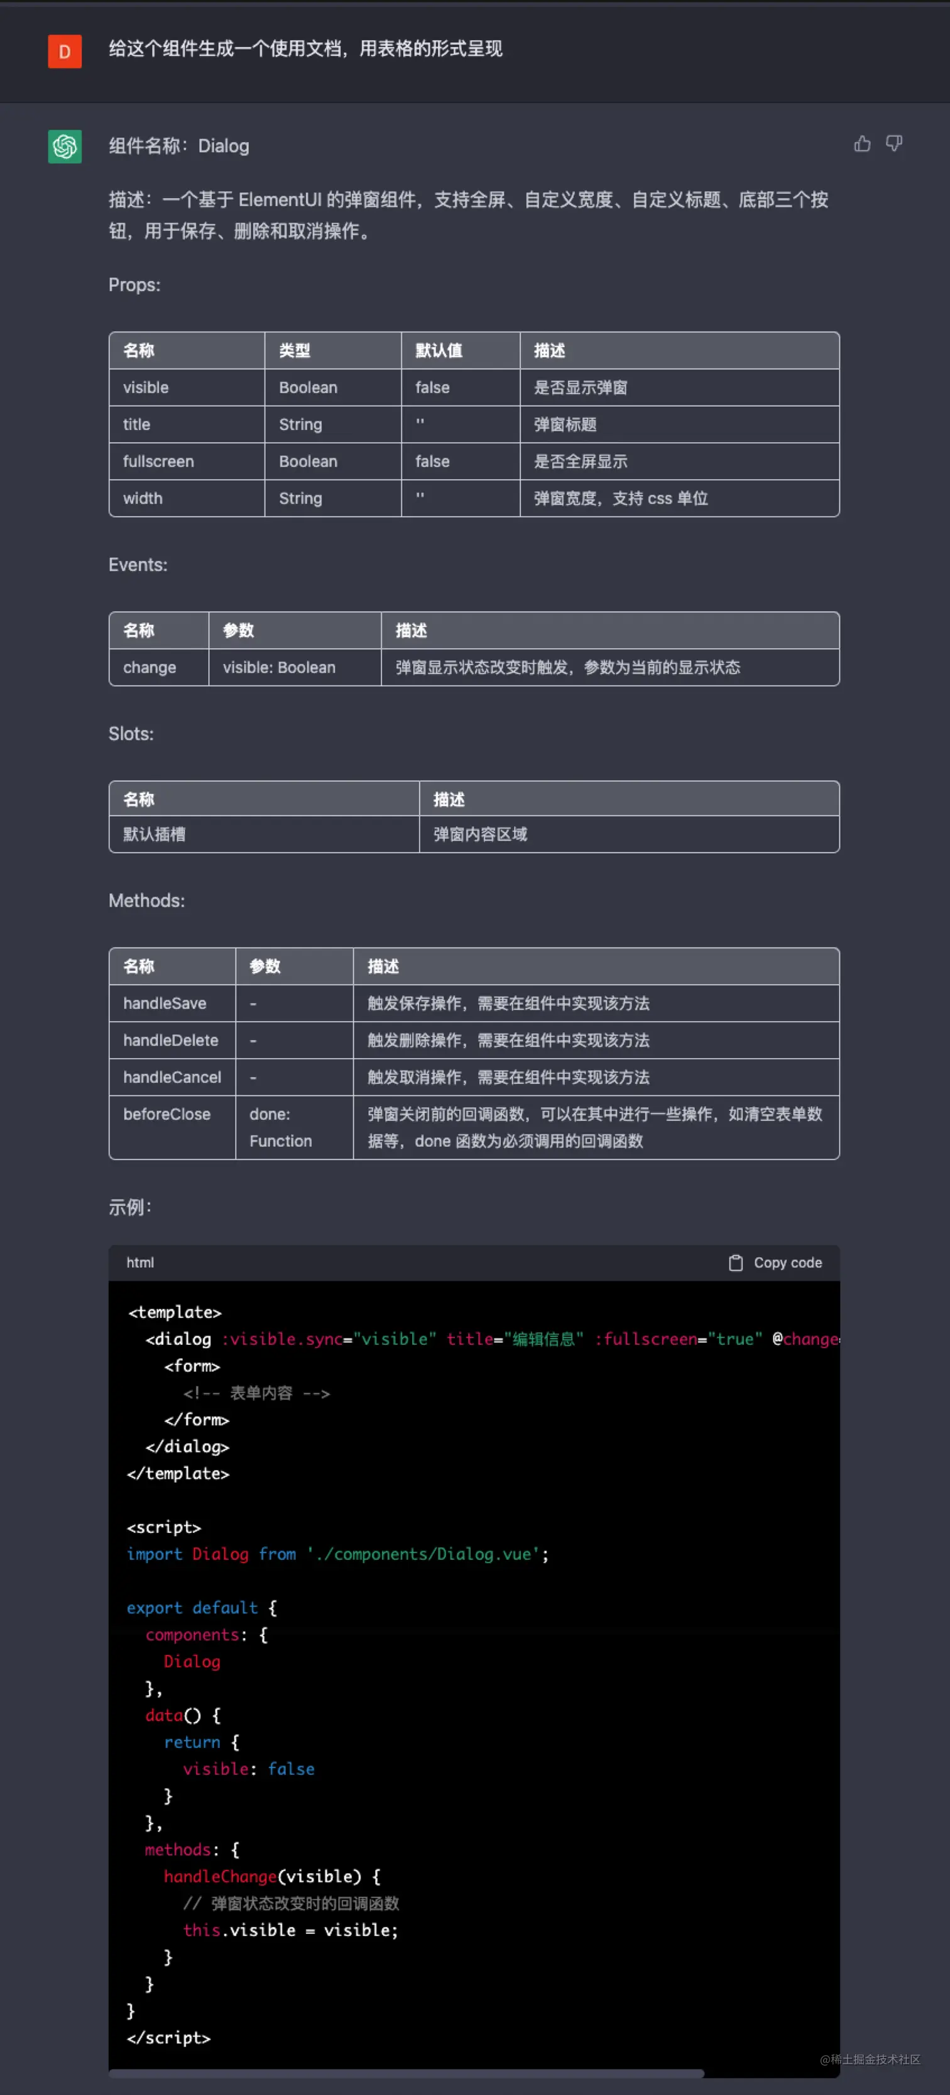Click 'this.visible = visible;' code line
Viewport: 950px width, 2095px height.
[x=291, y=1930]
